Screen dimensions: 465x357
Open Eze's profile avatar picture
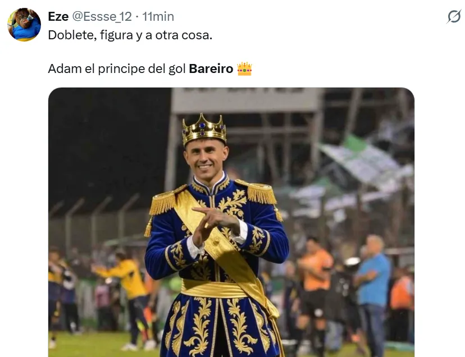point(24,25)
